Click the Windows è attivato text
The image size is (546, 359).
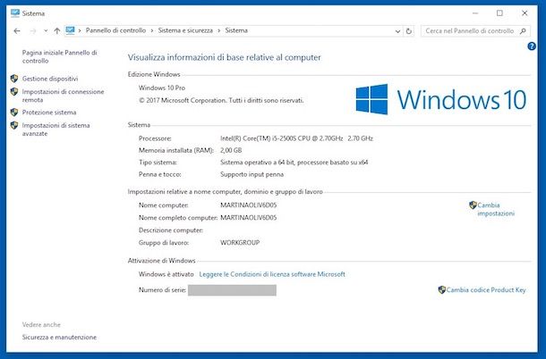click(166, 274)
